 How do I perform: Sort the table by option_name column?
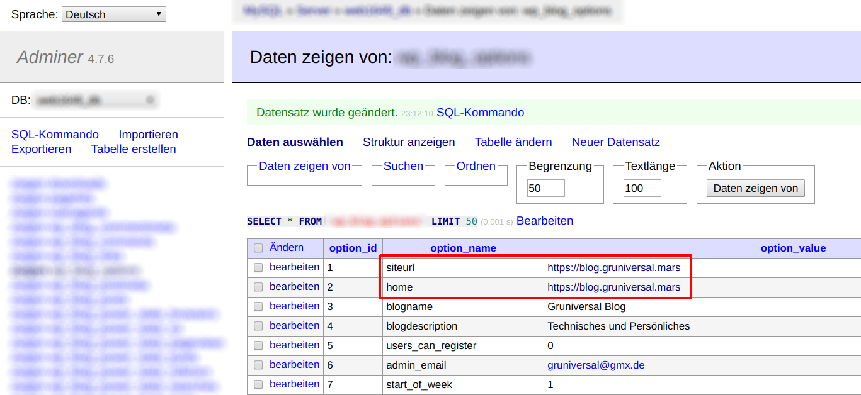click(462, 248)
